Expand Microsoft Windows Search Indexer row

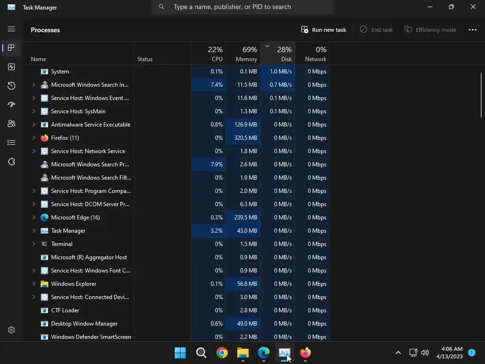pos(34,84)
